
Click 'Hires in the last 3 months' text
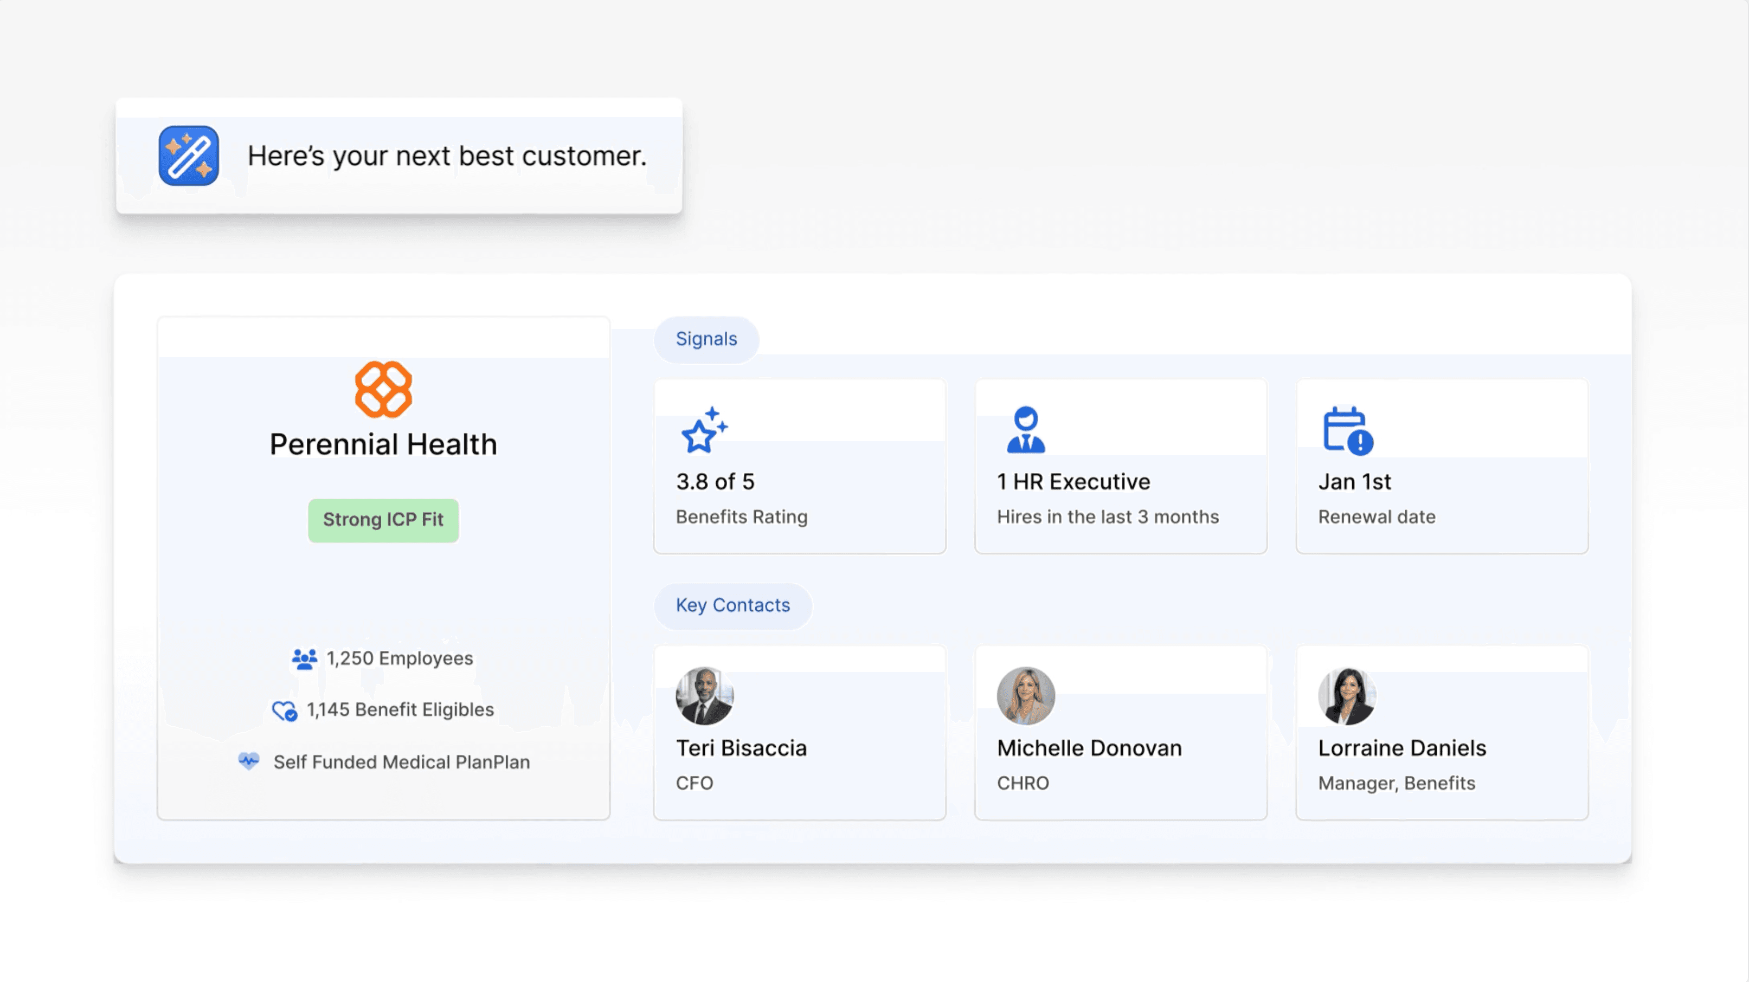pyautogui.click(x=1108, y=517)
